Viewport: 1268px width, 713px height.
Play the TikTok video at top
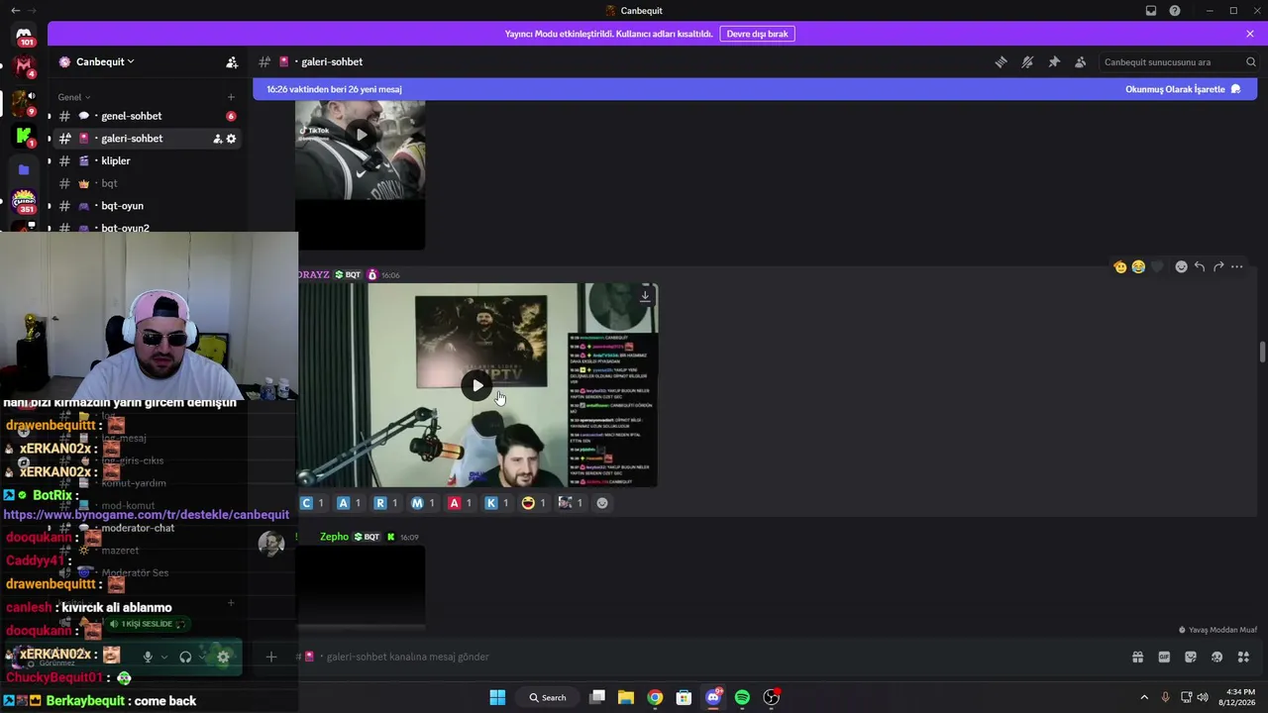[361, 135]
